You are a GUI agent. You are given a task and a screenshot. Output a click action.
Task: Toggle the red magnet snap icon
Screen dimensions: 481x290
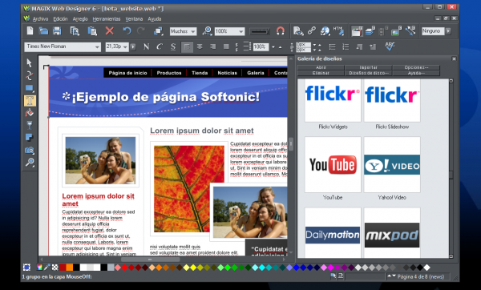tap(281, 31)
